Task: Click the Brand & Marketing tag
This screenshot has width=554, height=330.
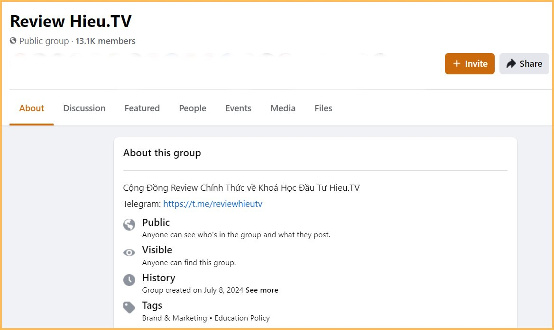Action: point(175,318)
